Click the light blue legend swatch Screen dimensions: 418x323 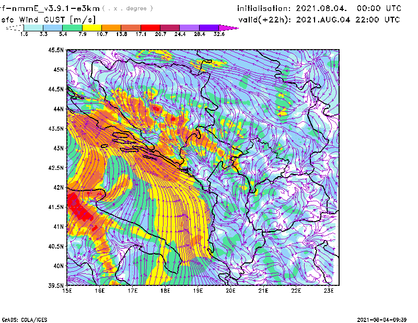(53, 28)
